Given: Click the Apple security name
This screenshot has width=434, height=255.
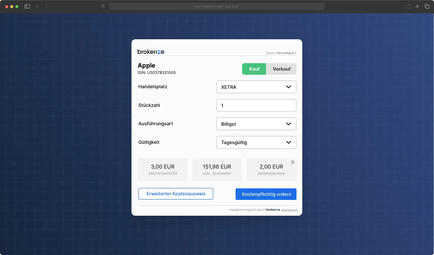Looking at the screenshot, I should pos(146,66).
